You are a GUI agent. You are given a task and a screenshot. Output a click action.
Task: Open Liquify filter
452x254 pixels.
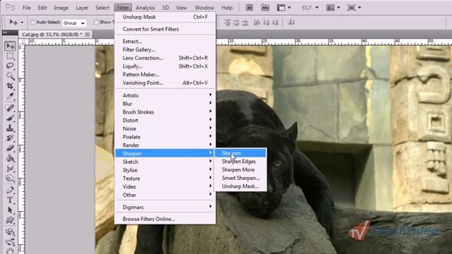tap(165, 66)
